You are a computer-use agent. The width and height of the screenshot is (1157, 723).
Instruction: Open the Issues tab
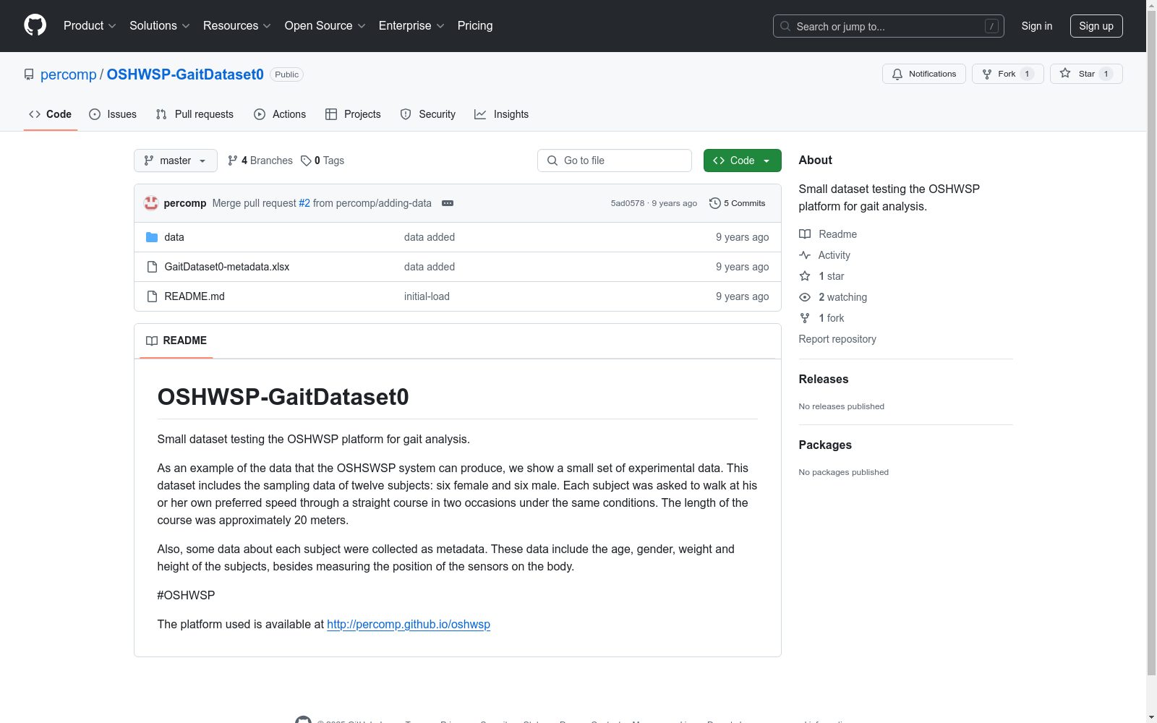point(113,114)
